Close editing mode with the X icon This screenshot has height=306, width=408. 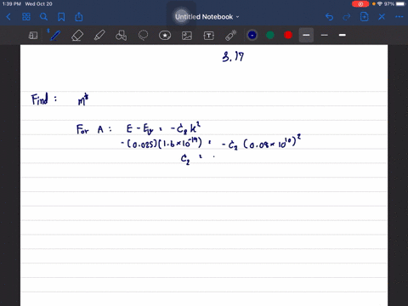[x=382, y=17]
